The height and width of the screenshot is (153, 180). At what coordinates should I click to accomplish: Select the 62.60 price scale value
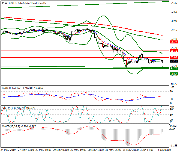pos(174,12)
